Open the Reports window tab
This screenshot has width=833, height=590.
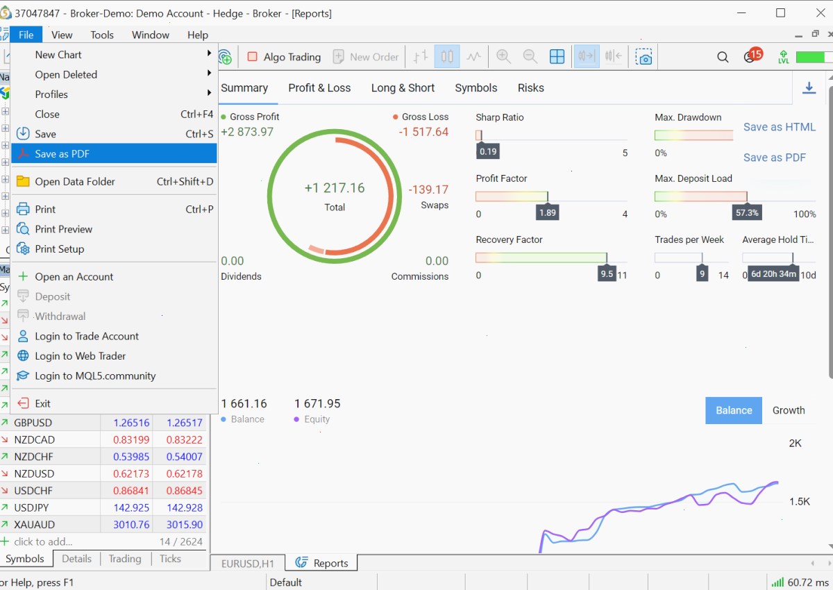coord(322,563)
